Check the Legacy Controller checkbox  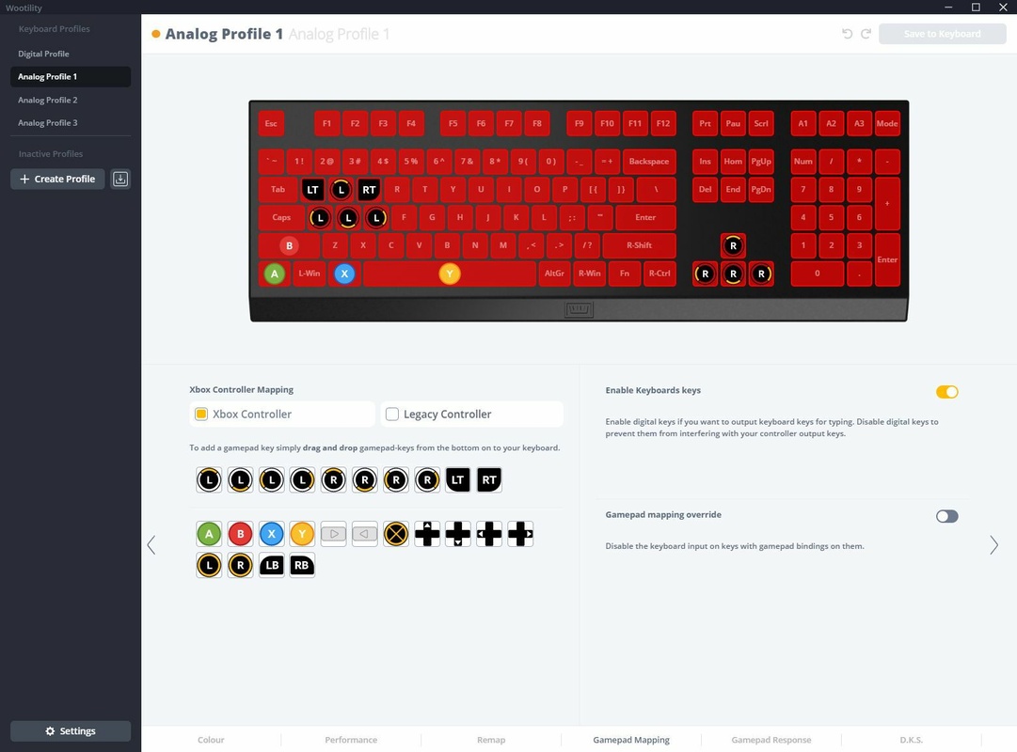point(391,414)
